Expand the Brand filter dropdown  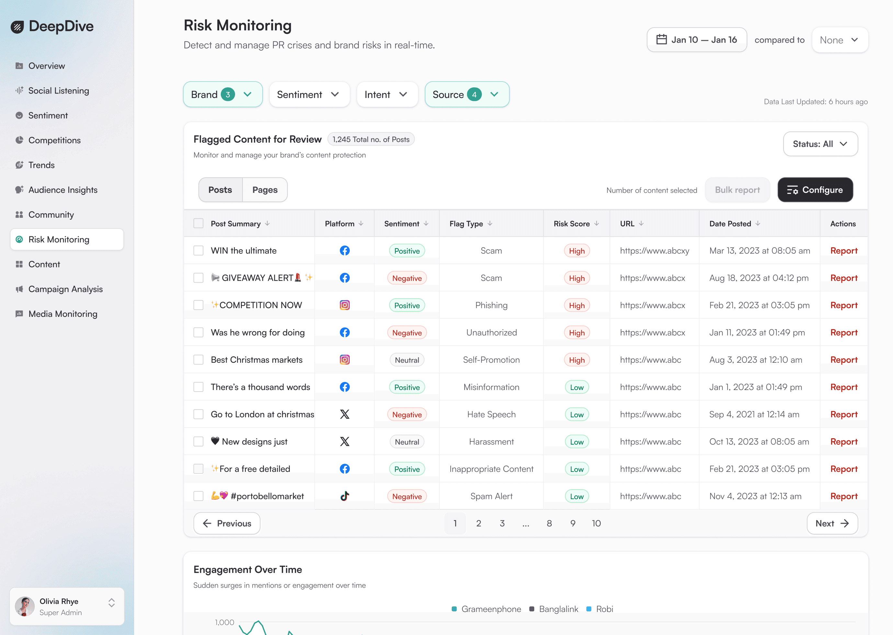tap(222, 95)
